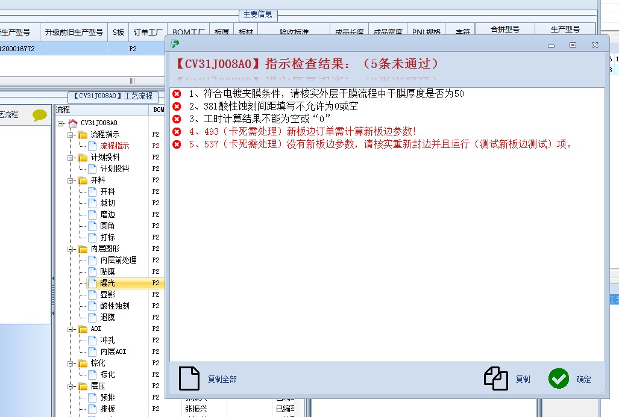Screen dimensions: 619x417
Task: Click the red error icon of item 3
Action: click(x=177, y=119)
